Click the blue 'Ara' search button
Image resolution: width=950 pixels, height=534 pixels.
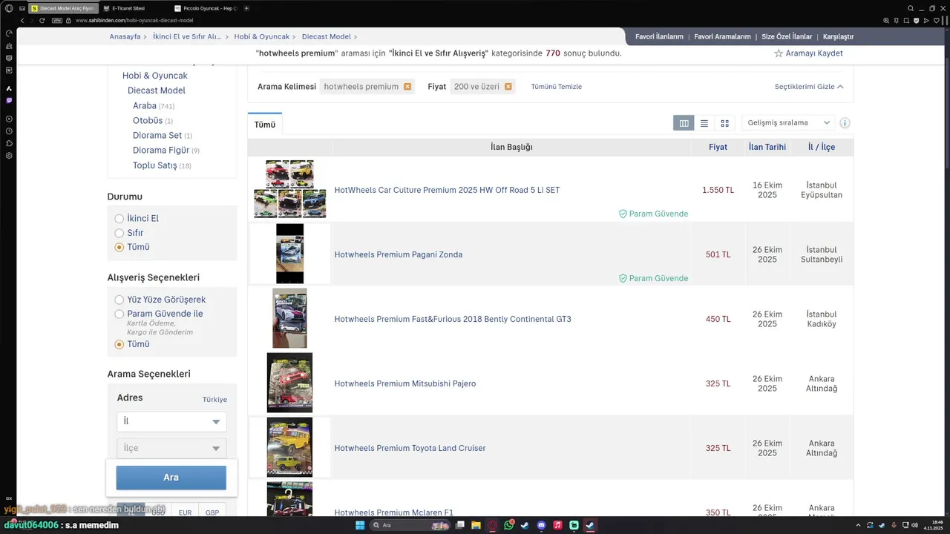coord(171,478)
